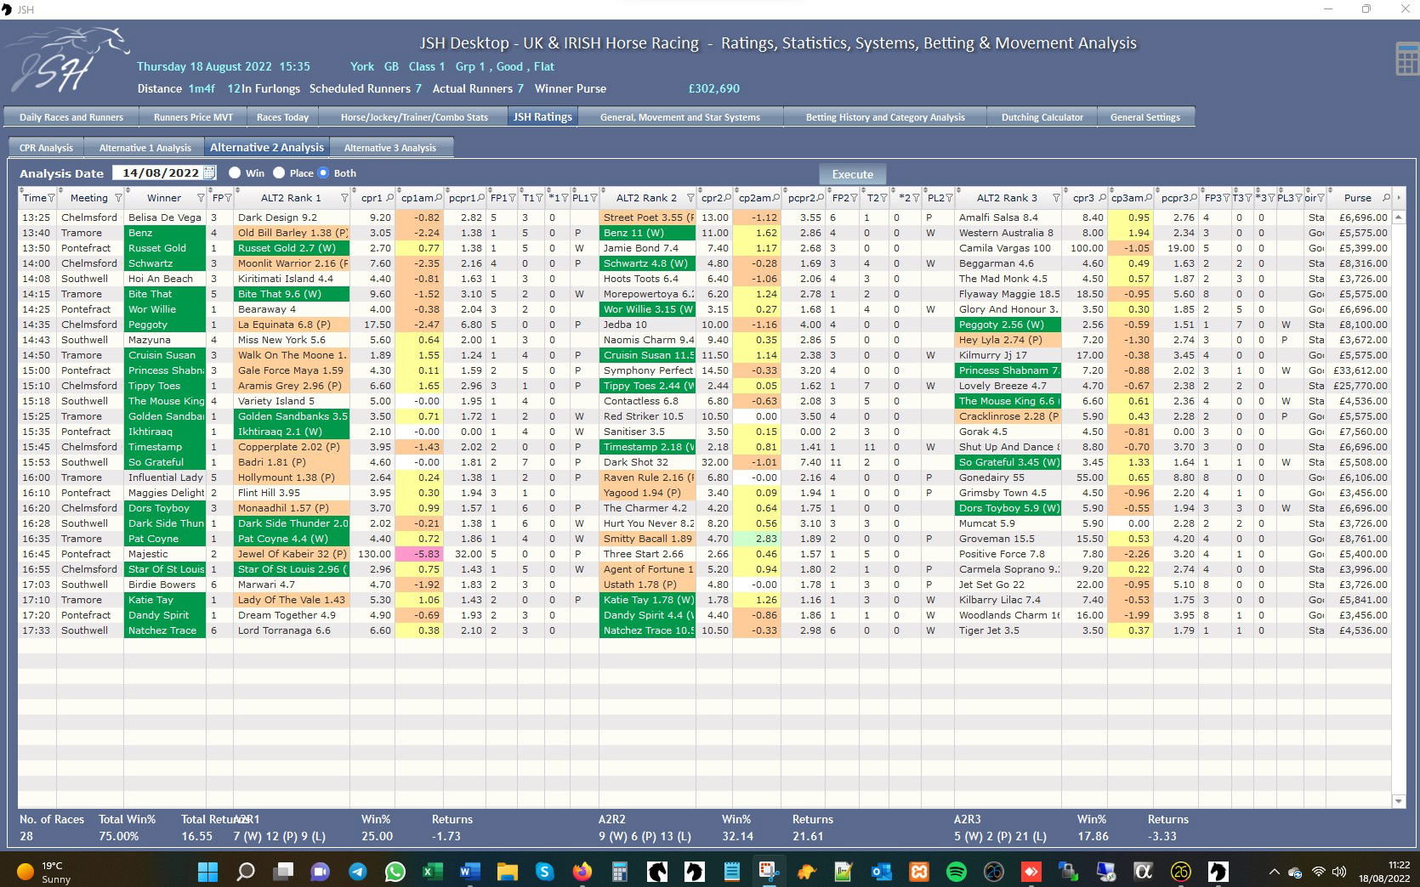
Task: Open the Meeting column filter
Action: [118, 198]
